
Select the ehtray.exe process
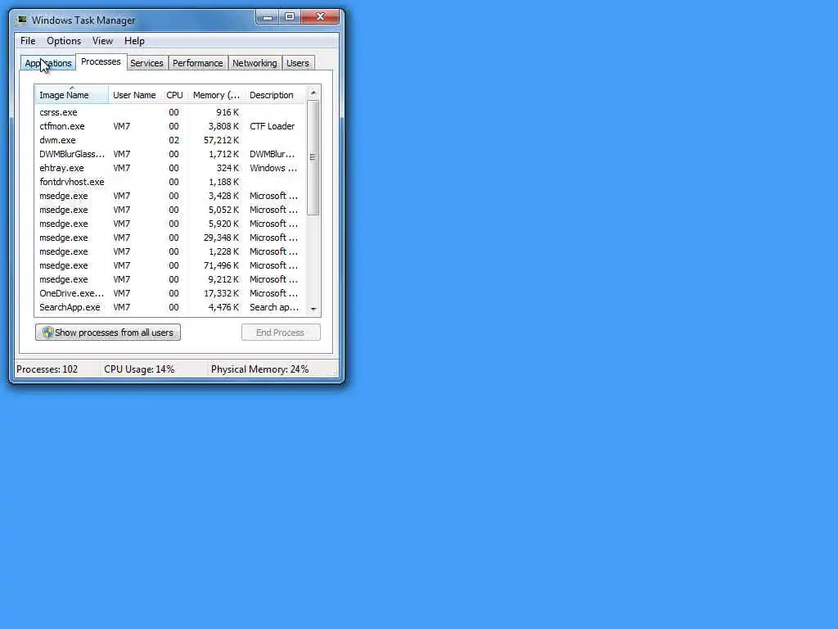coord(171,168)
